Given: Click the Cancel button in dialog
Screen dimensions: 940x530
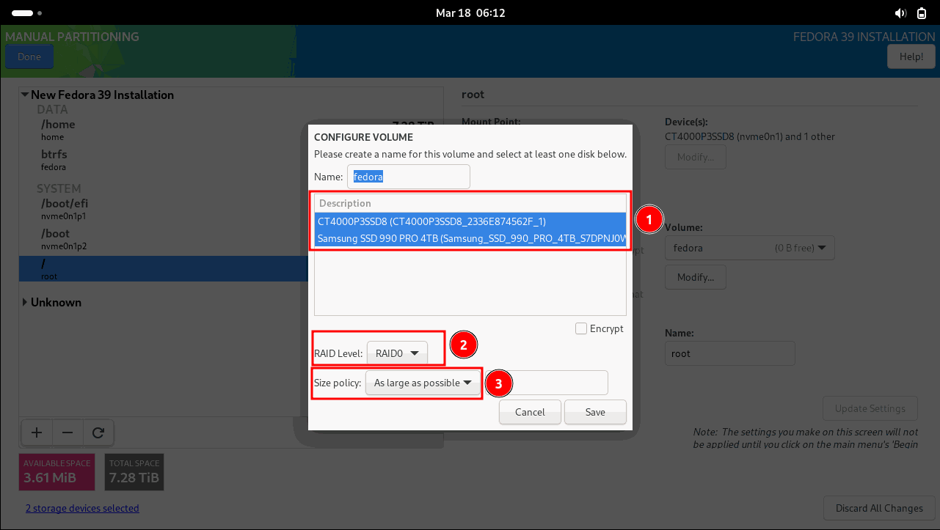Looking at the screenshot, I should pyautogui.click(x=530, y=412).
